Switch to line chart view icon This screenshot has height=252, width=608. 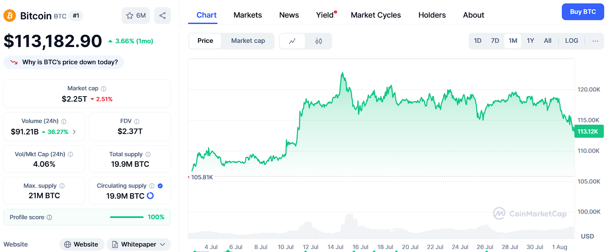292,41
